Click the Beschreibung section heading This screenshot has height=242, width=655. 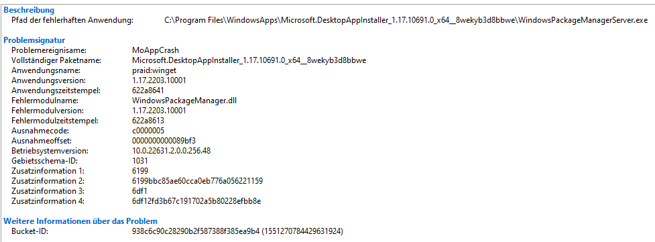[x=29, y=10]
